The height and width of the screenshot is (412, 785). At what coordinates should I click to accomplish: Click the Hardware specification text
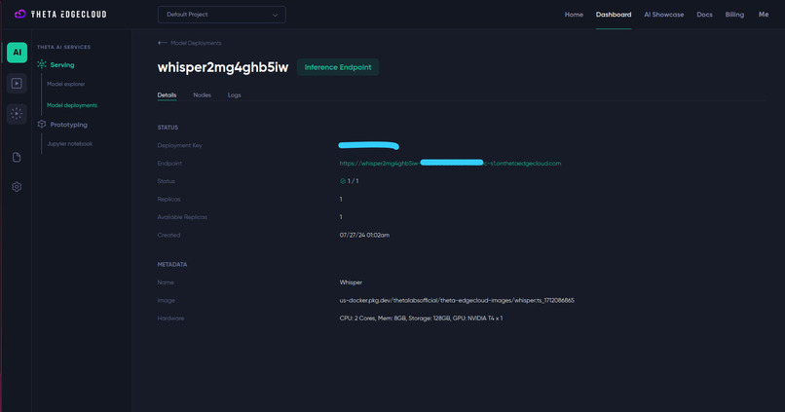pyautogui.click(x=421, y=318)
